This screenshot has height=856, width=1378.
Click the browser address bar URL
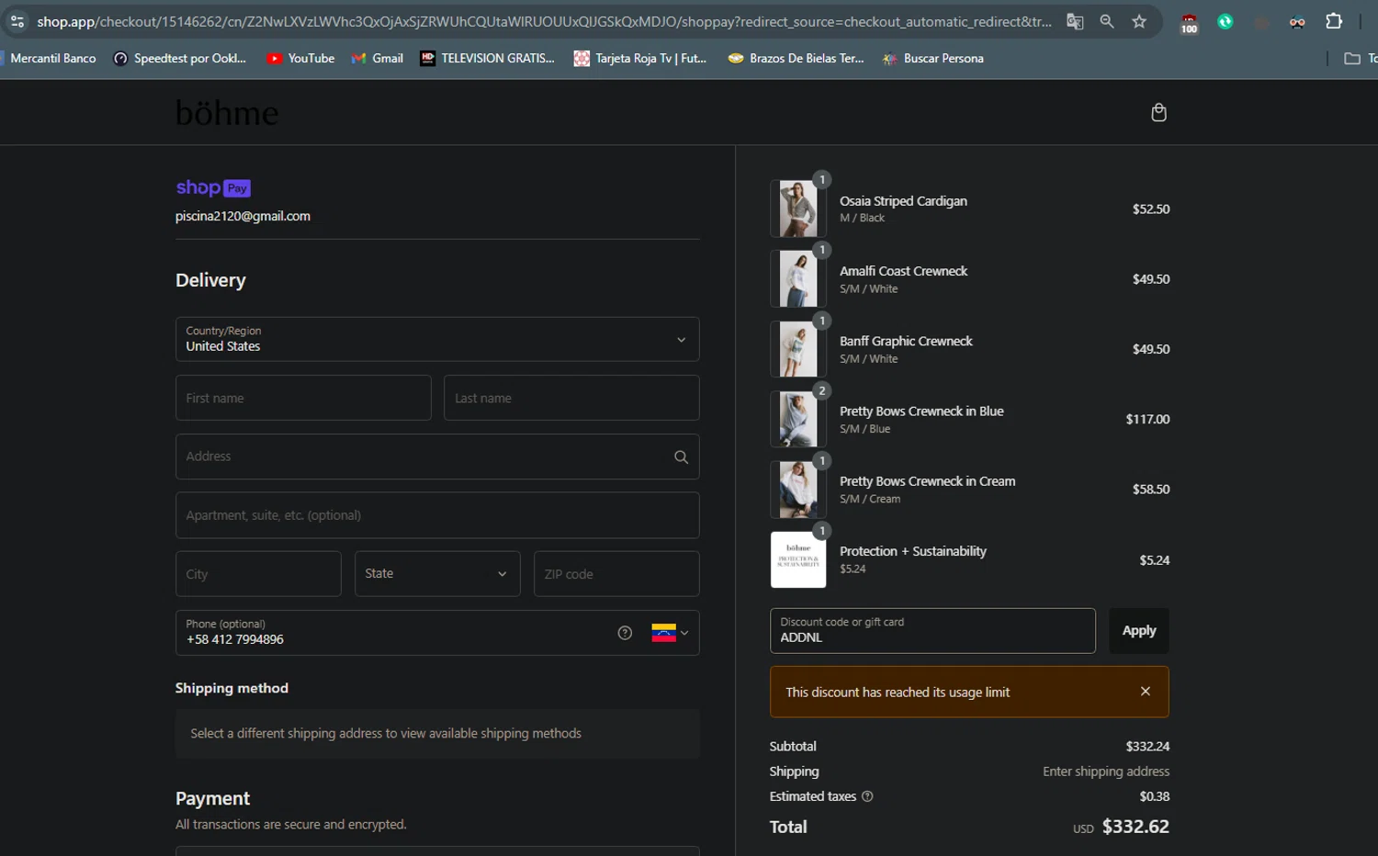point(544,21)
